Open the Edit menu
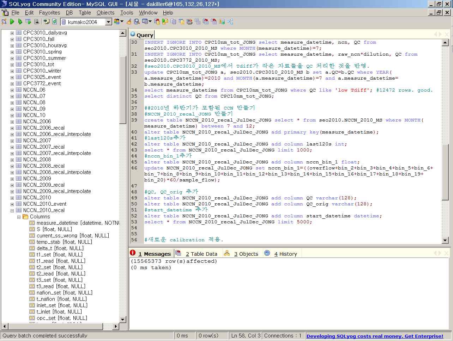 [29, 13]
